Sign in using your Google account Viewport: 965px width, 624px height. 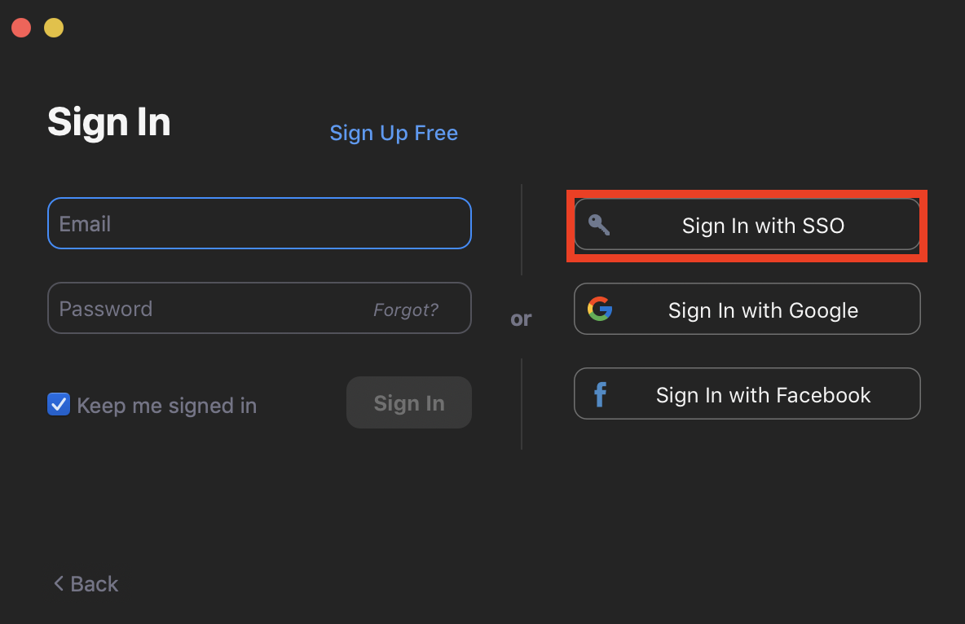[x=747, y=310]
